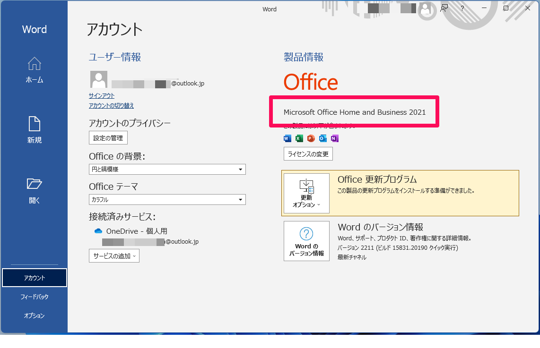Click the OneNote app icon
540x348 pixels.
pyautogui.click(x=334, y=138)
